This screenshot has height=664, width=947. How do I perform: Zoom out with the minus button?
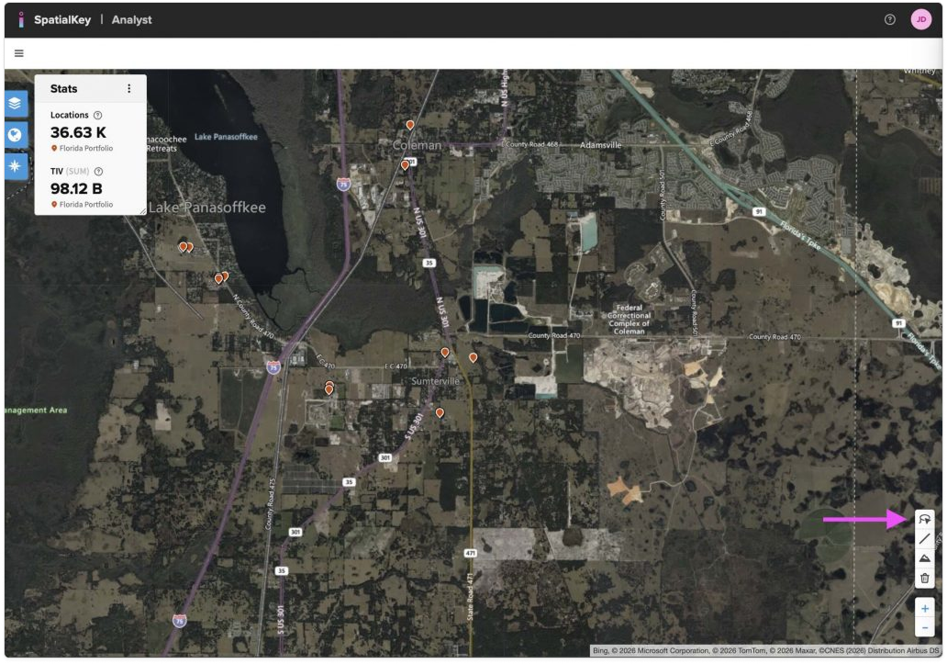tap(925, 627)
